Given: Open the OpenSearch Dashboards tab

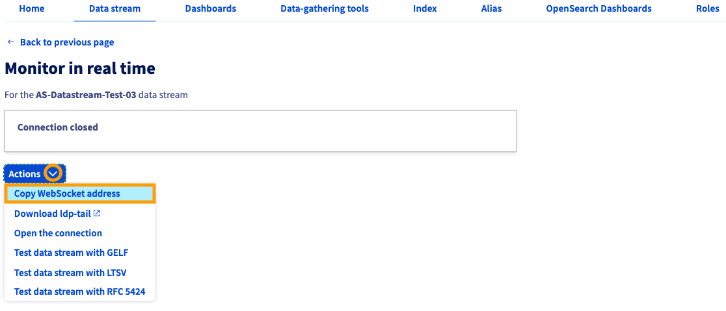Looking at the screenshot, I should tap(598, 9).
